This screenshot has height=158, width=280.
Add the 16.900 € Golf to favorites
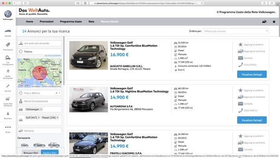251,45
